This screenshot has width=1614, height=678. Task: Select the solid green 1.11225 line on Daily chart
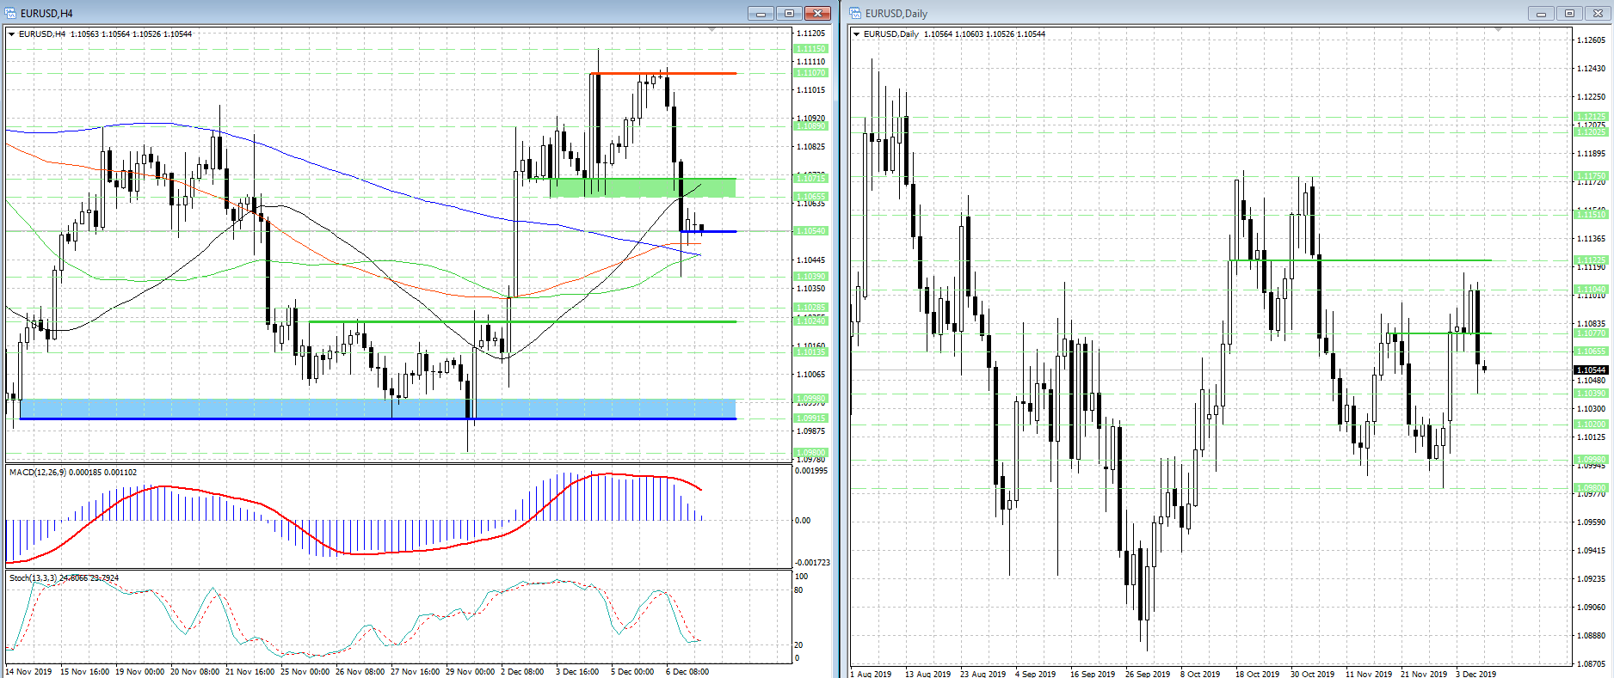[x=1361, y=260]
